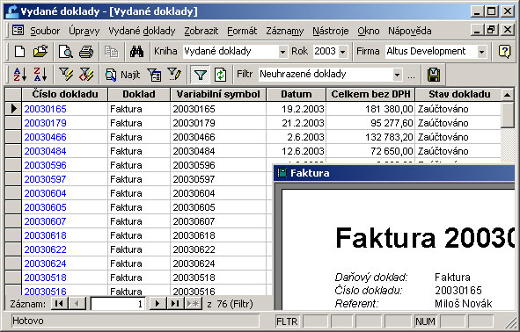This screenshot has width=520, height=332.
Task: Expand the Rok 2003 dropdown
Action: tap(343, 52)
